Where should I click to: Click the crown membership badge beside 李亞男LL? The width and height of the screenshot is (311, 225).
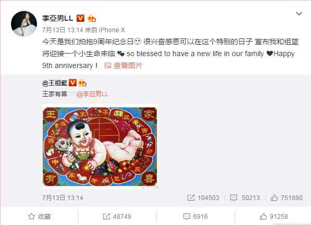(92, 18)
